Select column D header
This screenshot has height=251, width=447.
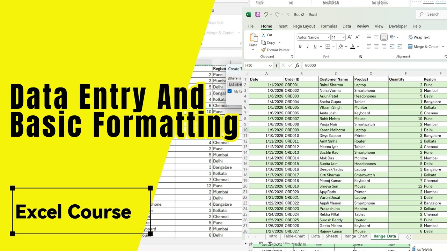click(371, 74)
